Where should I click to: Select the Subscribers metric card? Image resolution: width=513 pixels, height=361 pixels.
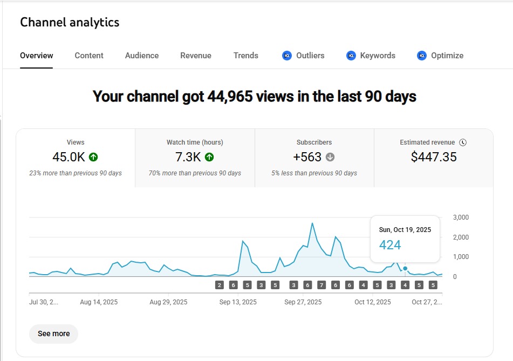coord(314,158)
